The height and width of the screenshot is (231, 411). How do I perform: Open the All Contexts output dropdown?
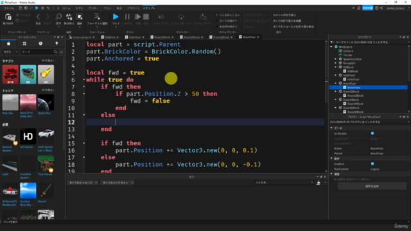point(117,182)
